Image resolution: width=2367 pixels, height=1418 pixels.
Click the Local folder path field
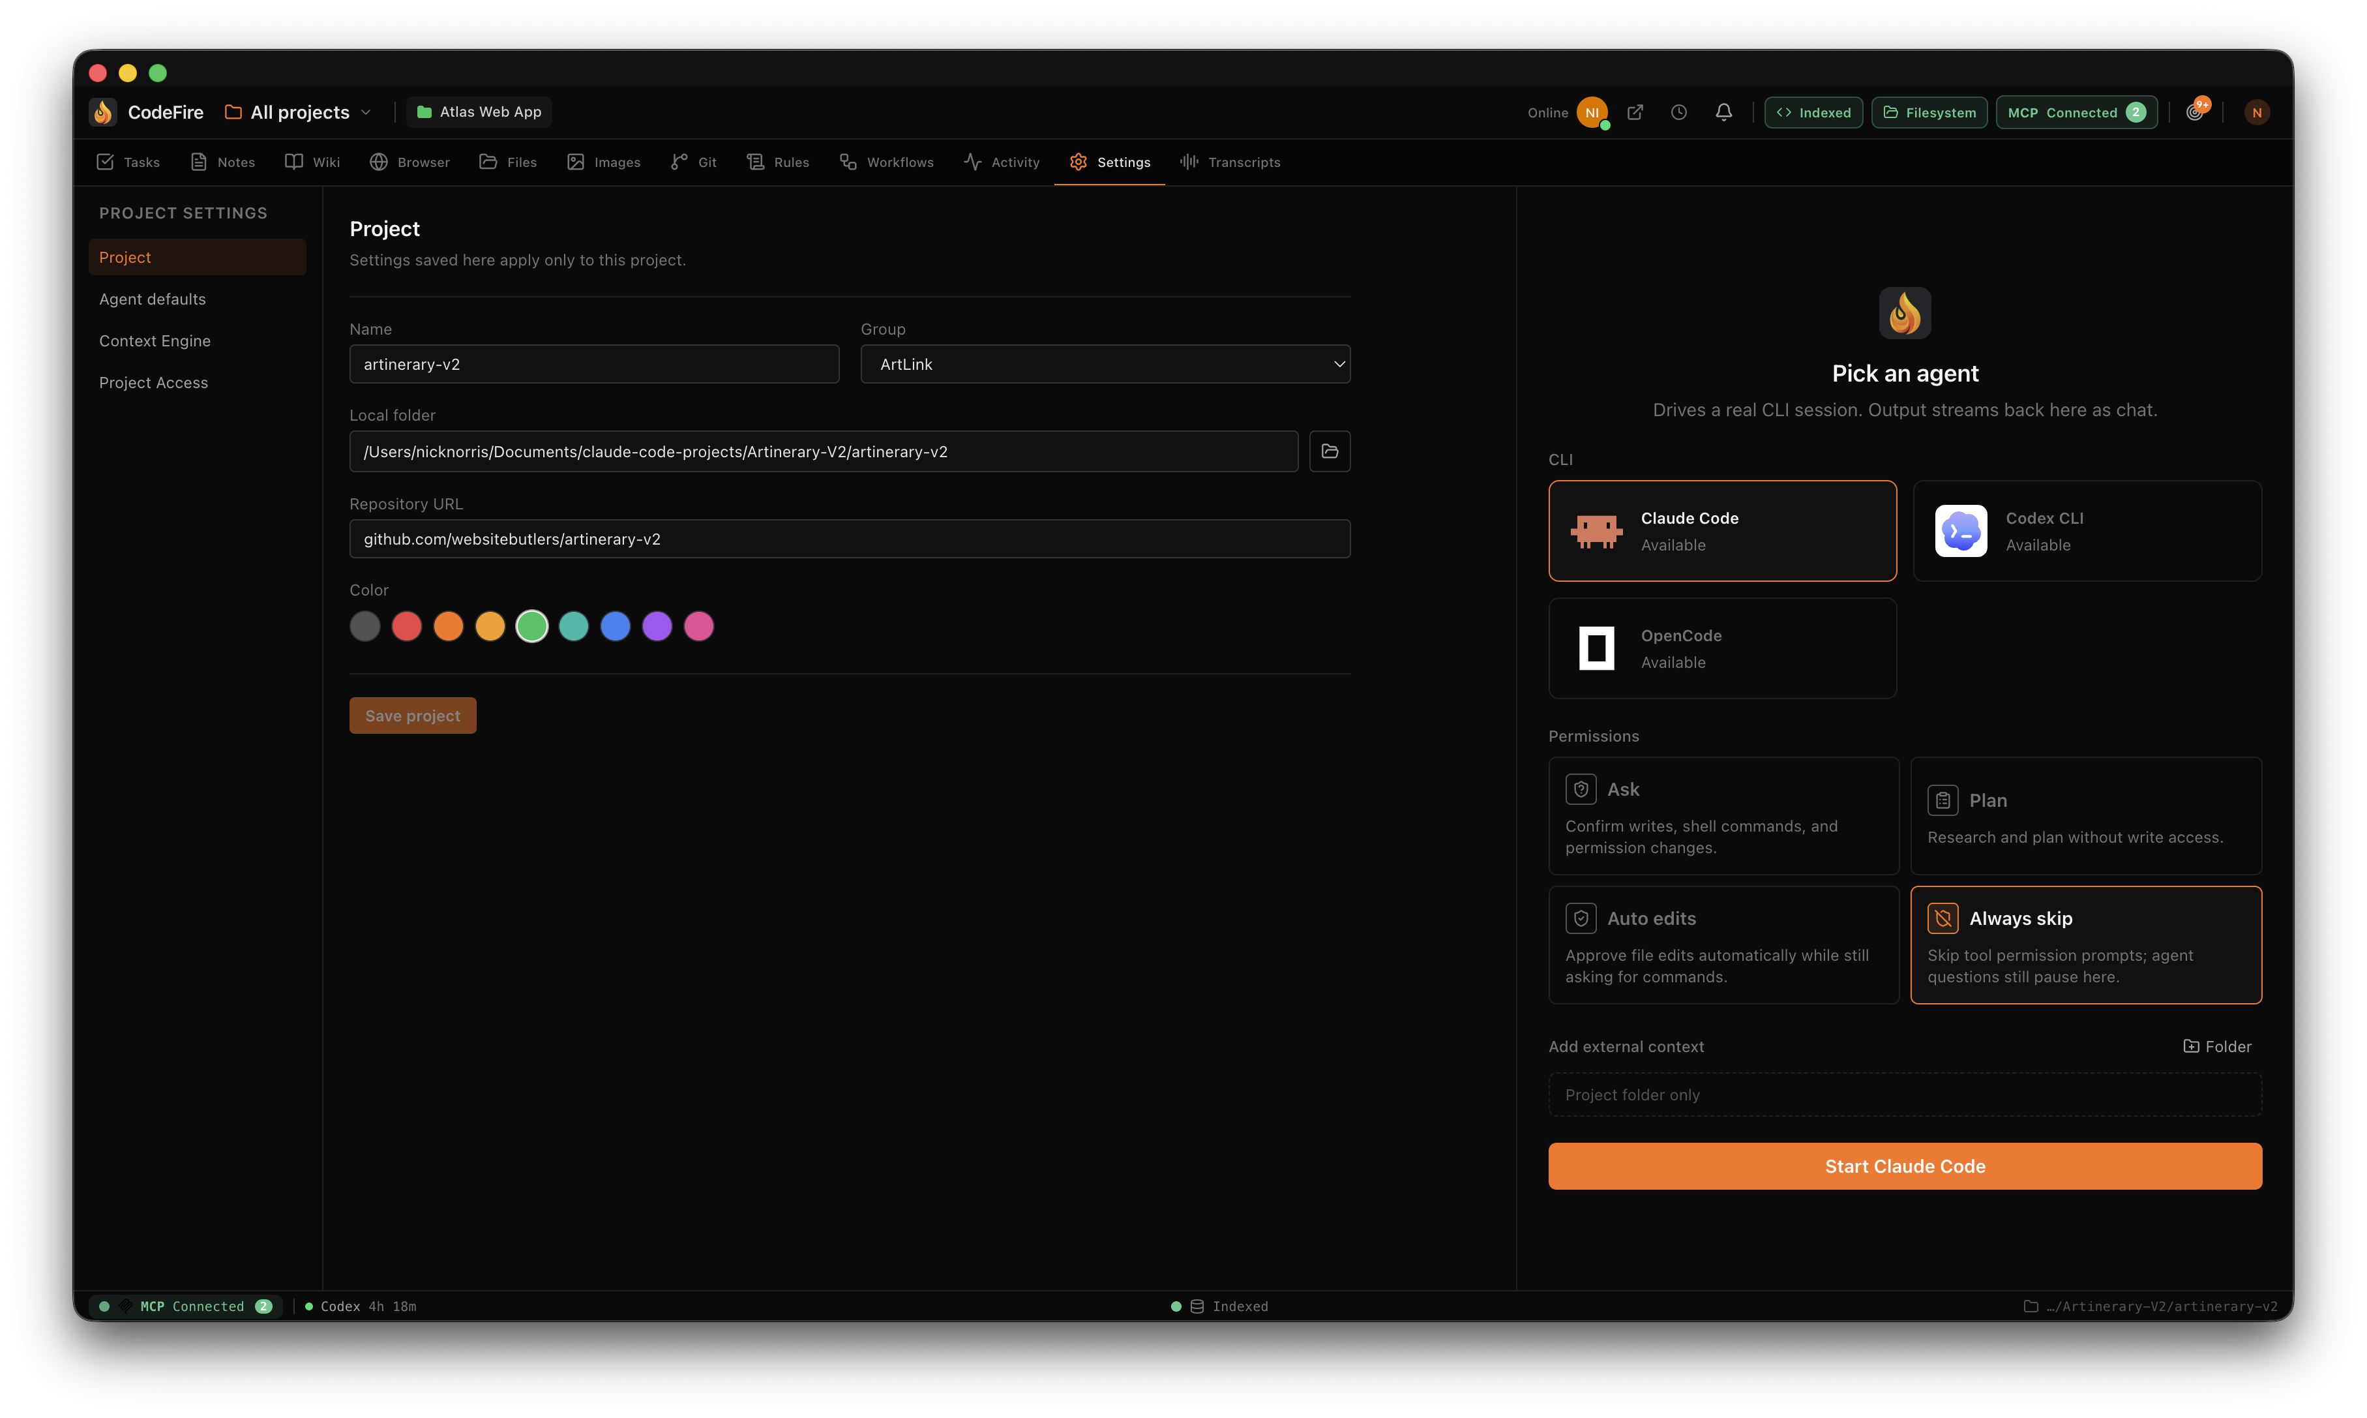pos(824,451)
